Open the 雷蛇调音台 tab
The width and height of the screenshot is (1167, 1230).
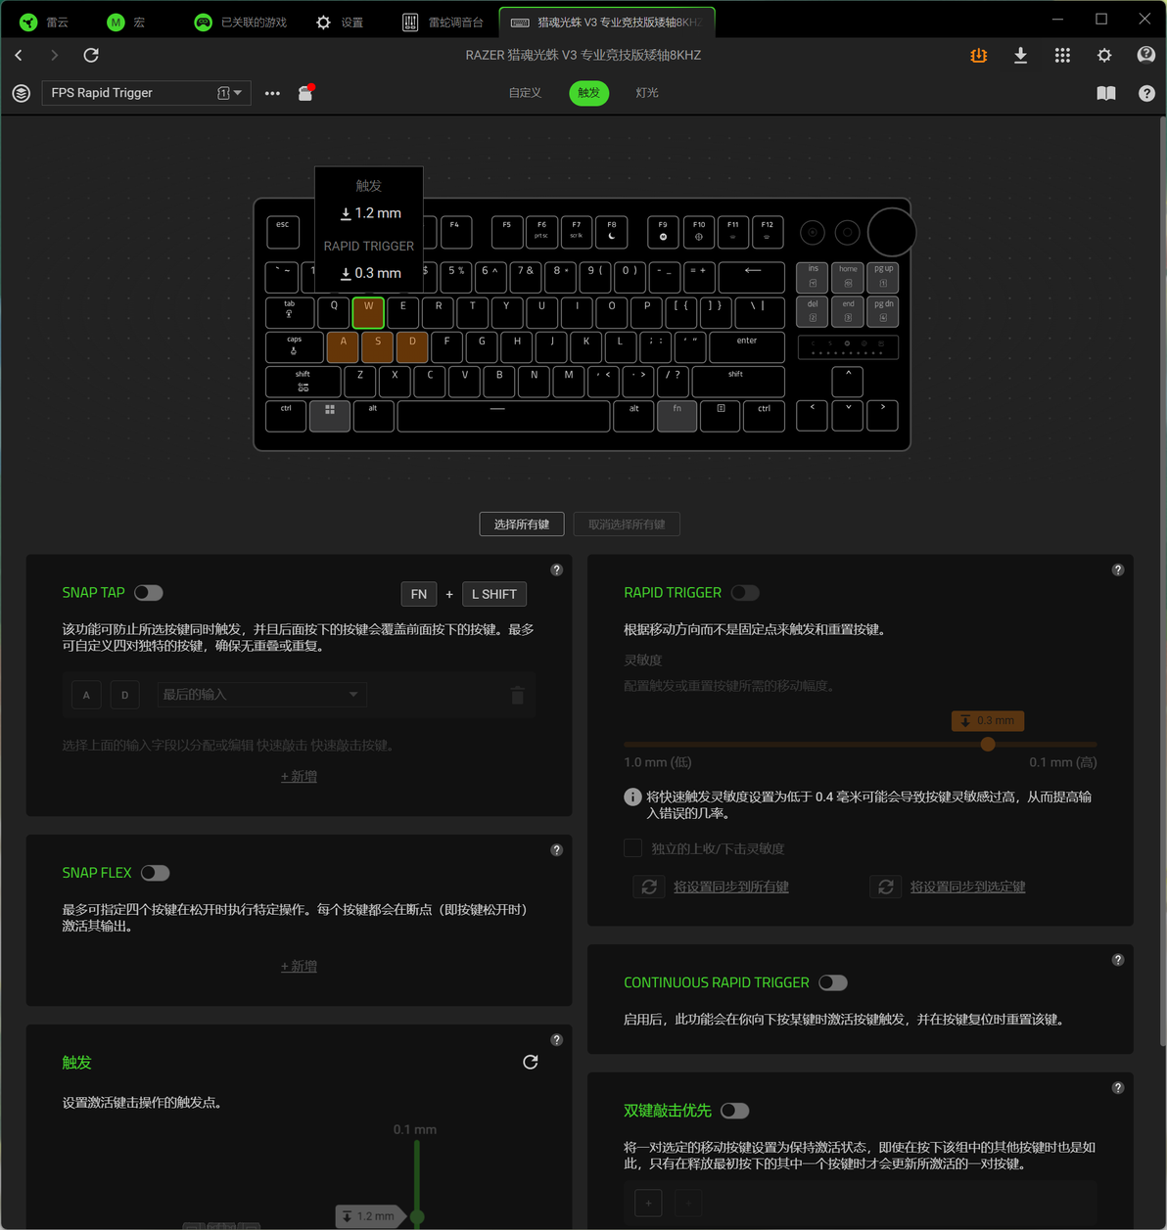click(x=444, y=22)
